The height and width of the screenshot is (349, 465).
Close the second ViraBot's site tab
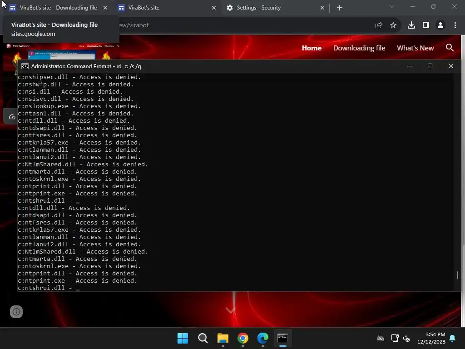point(214,8)
